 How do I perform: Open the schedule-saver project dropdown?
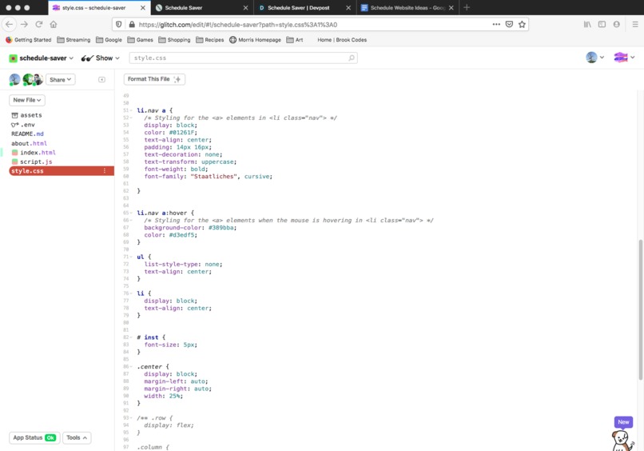[x=42, y=58]
